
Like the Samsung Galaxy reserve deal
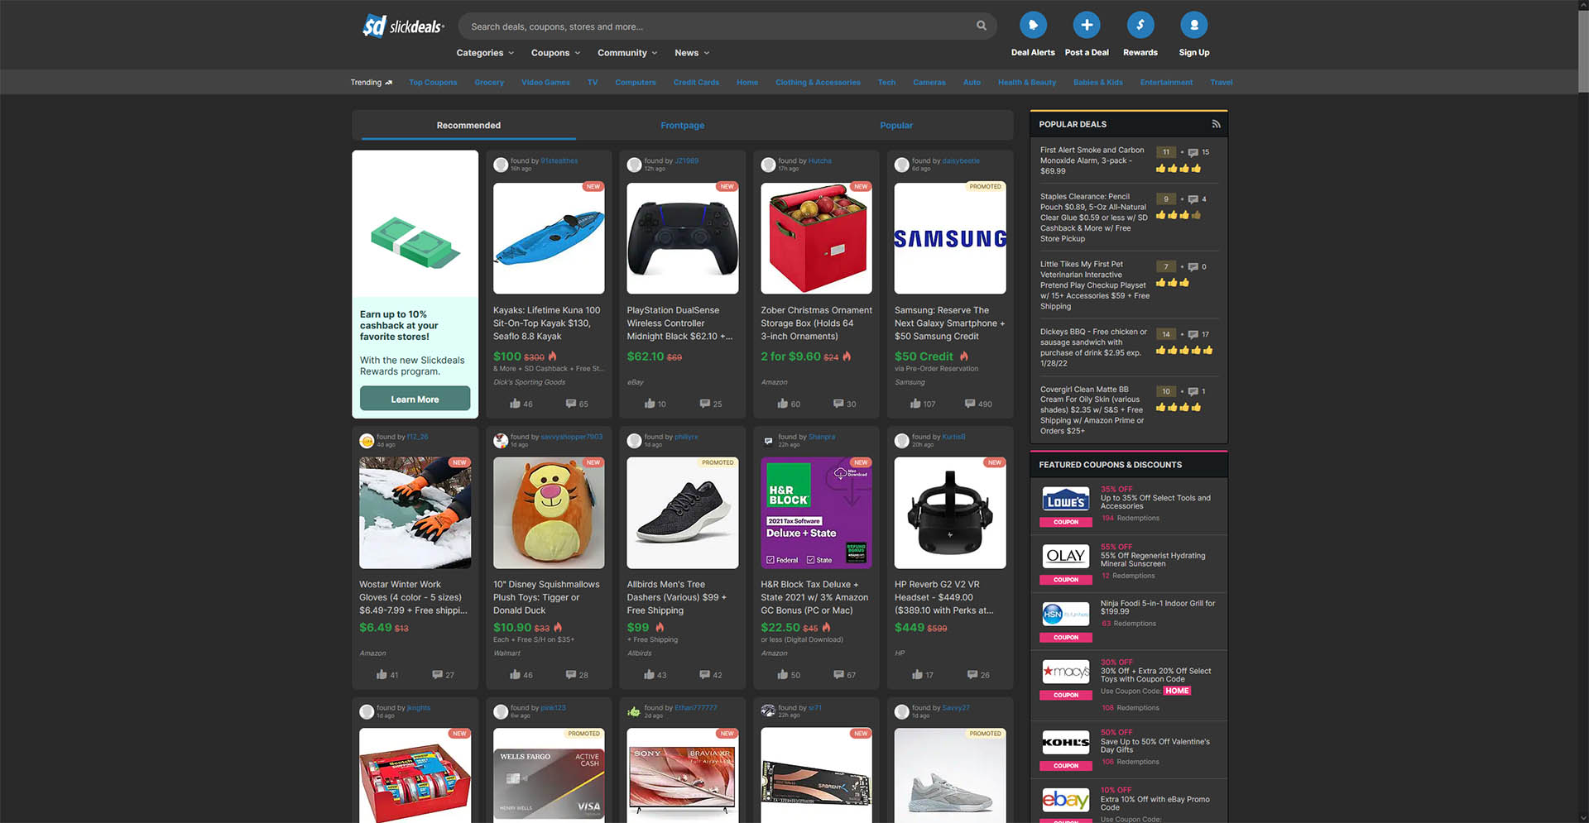point(915,404)
